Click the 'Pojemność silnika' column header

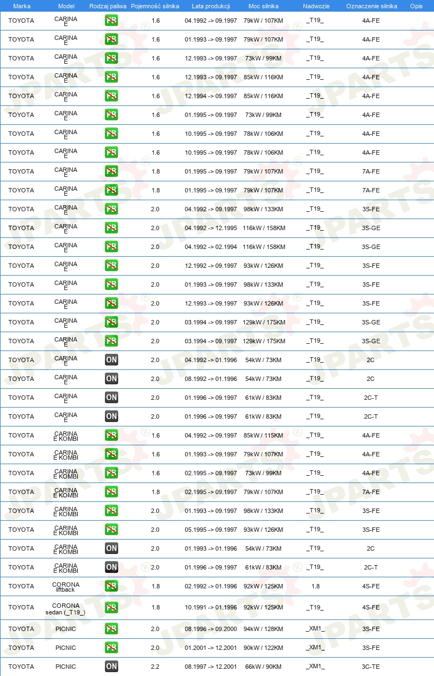pos(155,6)
